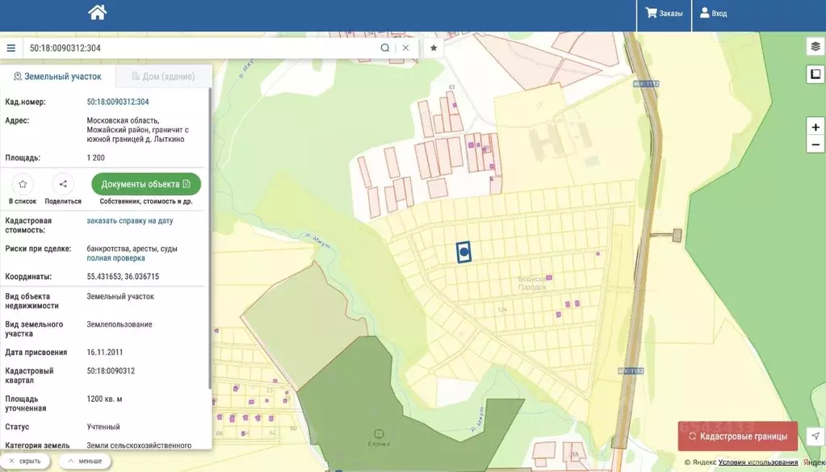Hide the info panel with скрыть
This screenshot has height=472, width=826.
25,461
